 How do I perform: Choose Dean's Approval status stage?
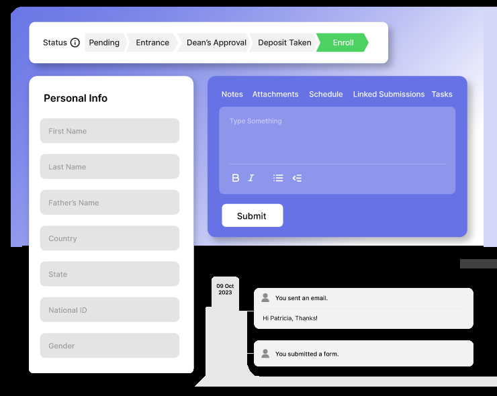(216, 43)
